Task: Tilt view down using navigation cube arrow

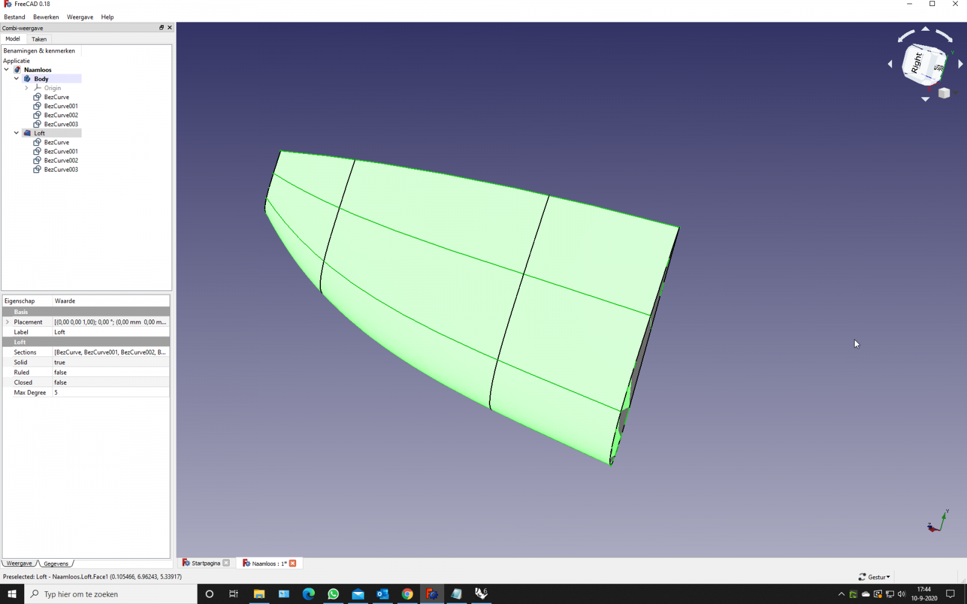Action: coord(925,99)
